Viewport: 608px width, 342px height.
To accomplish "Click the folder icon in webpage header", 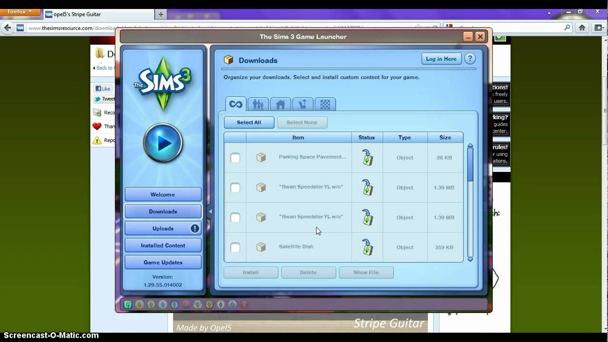I will pos(99,53).
